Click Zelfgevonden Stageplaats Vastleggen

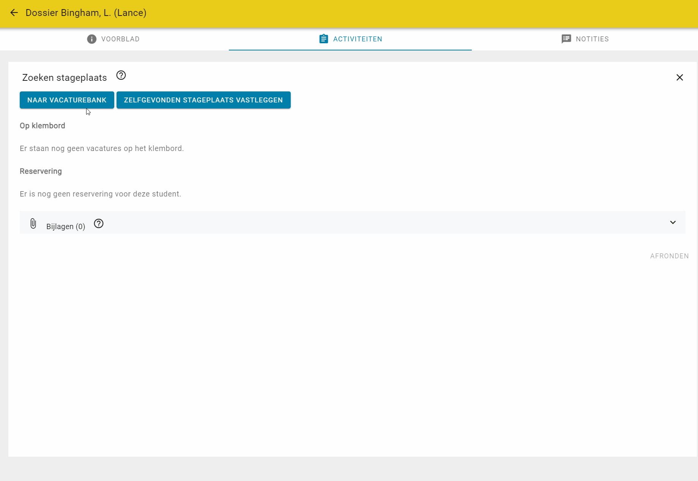(203, 100)
